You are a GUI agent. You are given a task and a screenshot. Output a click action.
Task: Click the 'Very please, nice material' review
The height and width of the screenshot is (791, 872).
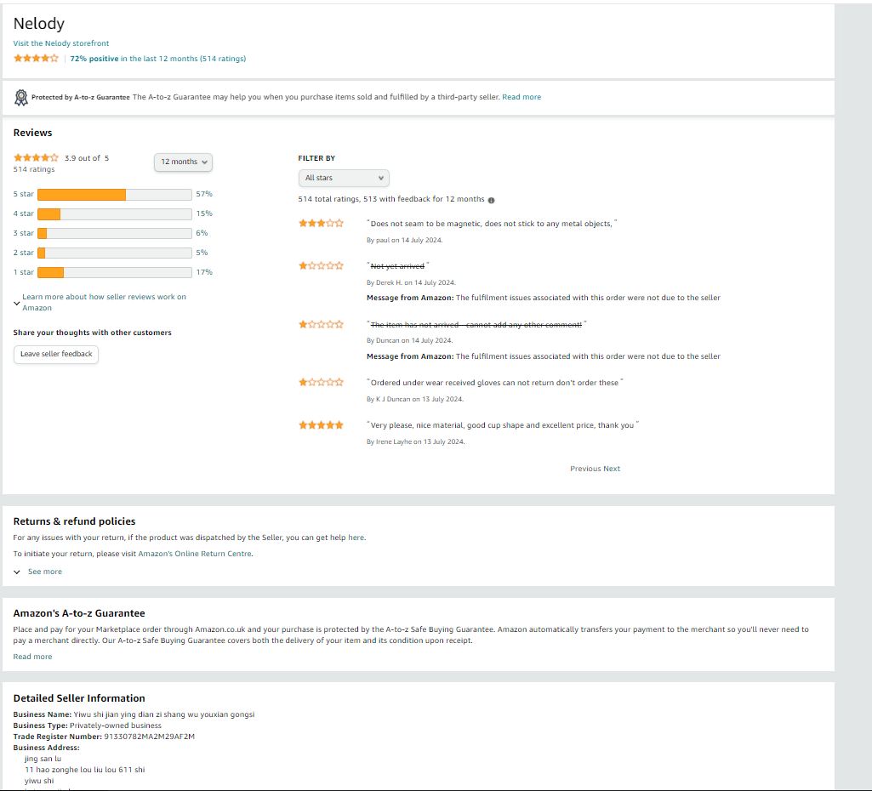click(503, 425)
